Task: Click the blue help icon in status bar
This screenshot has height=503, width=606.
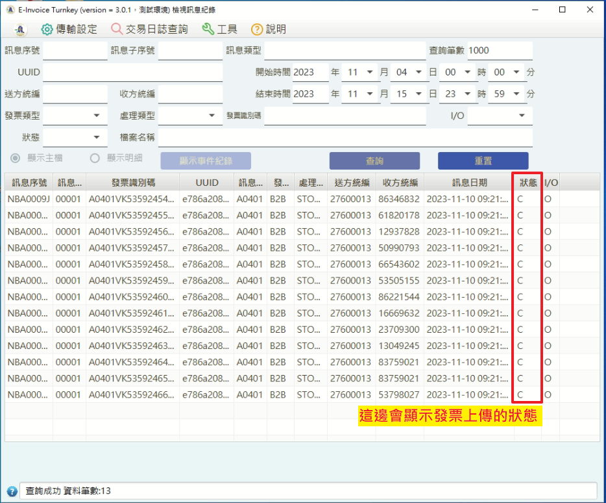Action: (x=12, y=491)
